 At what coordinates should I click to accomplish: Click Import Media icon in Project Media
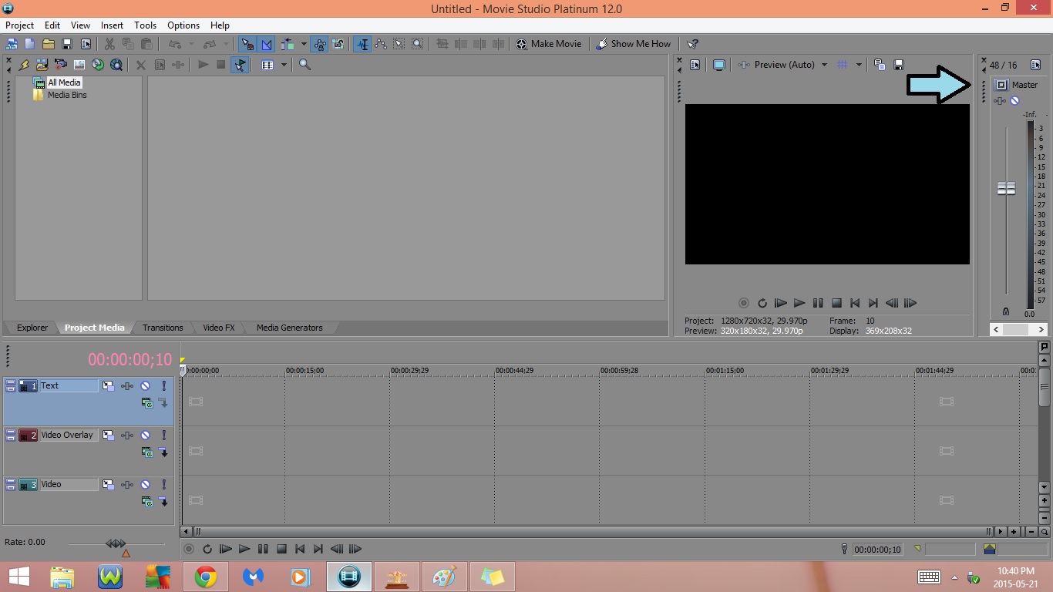(42, 65)
